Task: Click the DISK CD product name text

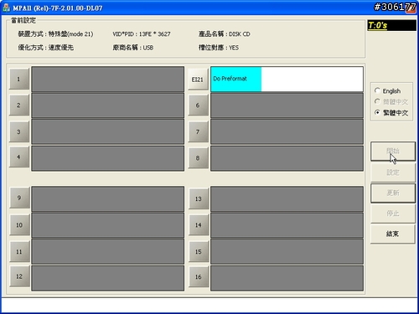Action: (240, 34)
